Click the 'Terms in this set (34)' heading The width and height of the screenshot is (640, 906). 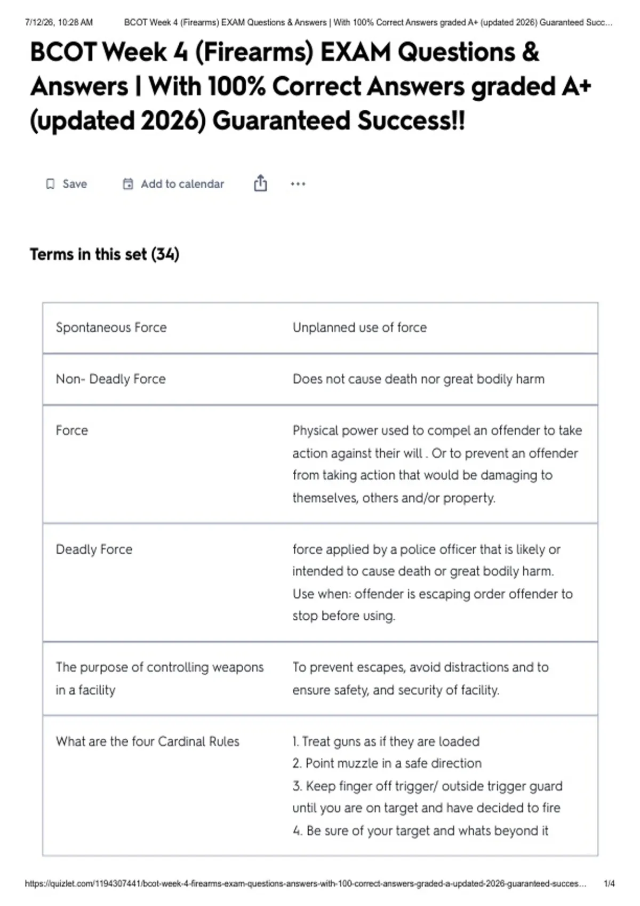pos(105,254)
